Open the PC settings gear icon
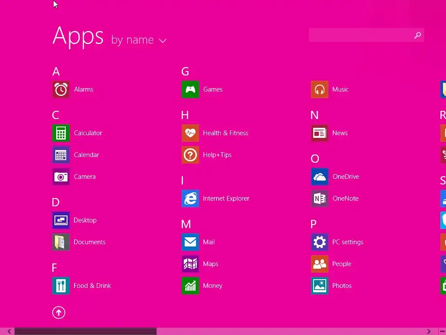Screen dimensions: 446x335 319,242
